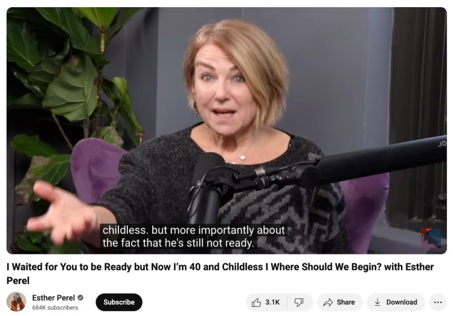Click the caption line 'the fact that he's still not ready.'
This screenshot has width=453, height=316.
[178, 243]
